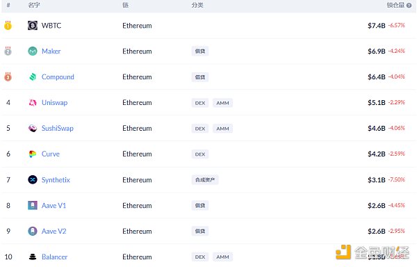Open the Uniswap project link
The width and height of the screenshot is (417, 267).
54,103
